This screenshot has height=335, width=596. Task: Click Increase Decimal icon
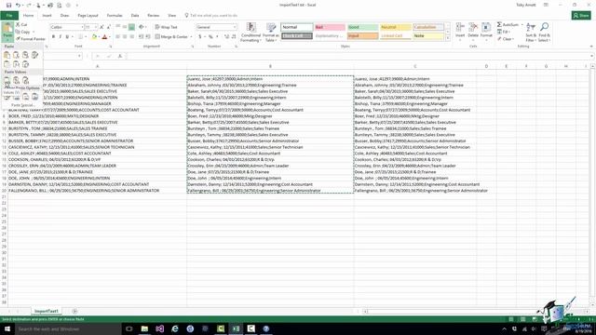coord(226,37)
